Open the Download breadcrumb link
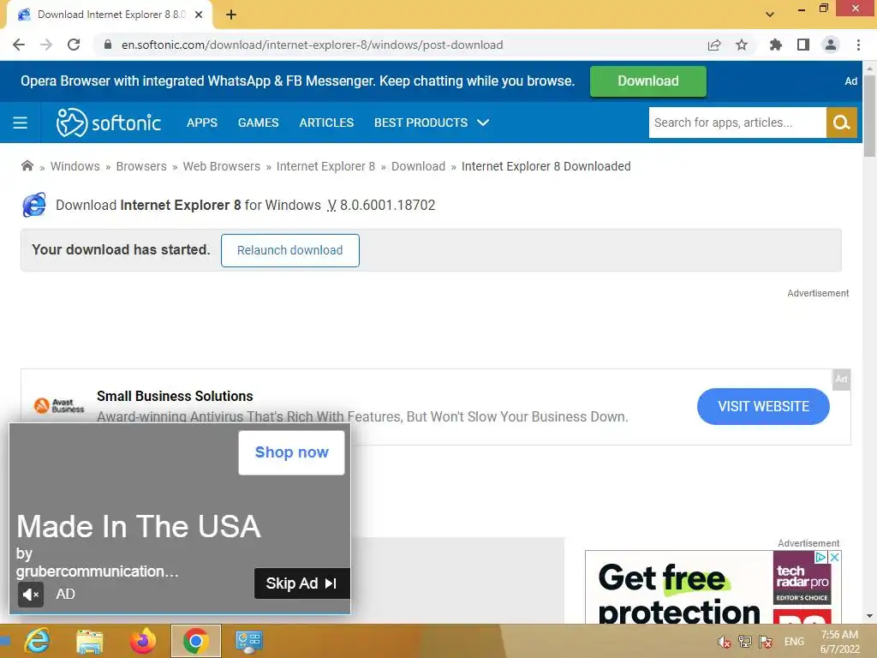The image size is (877, 658). pos(418,166)
